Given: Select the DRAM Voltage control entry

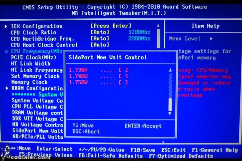Looking at the screenshot, I should click(37, 113).
